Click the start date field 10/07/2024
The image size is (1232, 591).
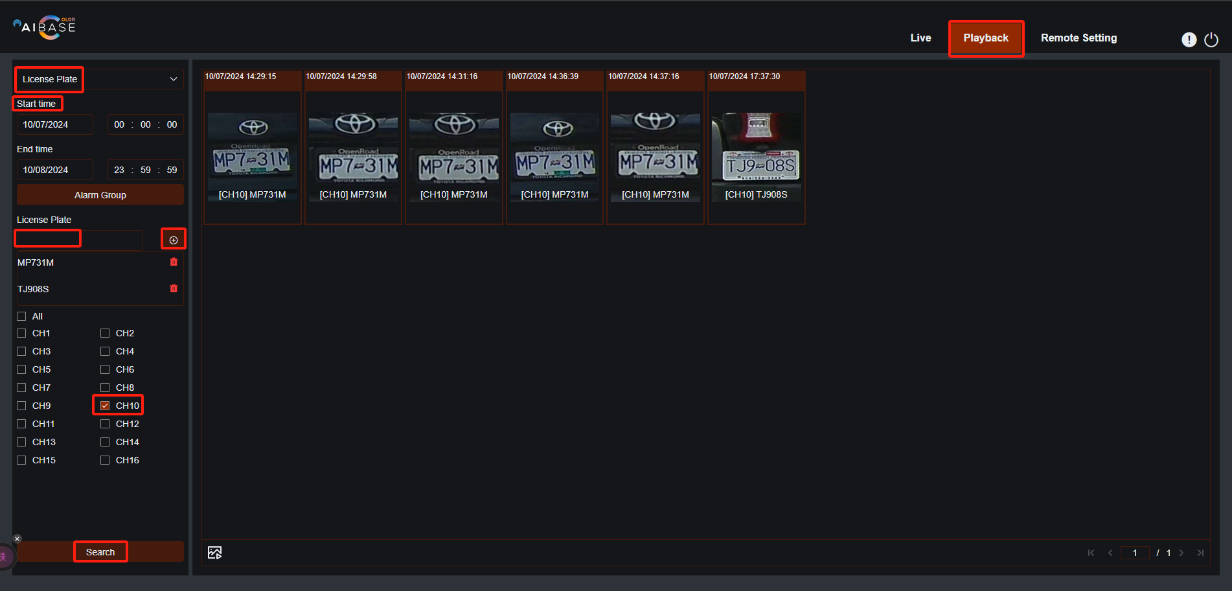(54, 124)
